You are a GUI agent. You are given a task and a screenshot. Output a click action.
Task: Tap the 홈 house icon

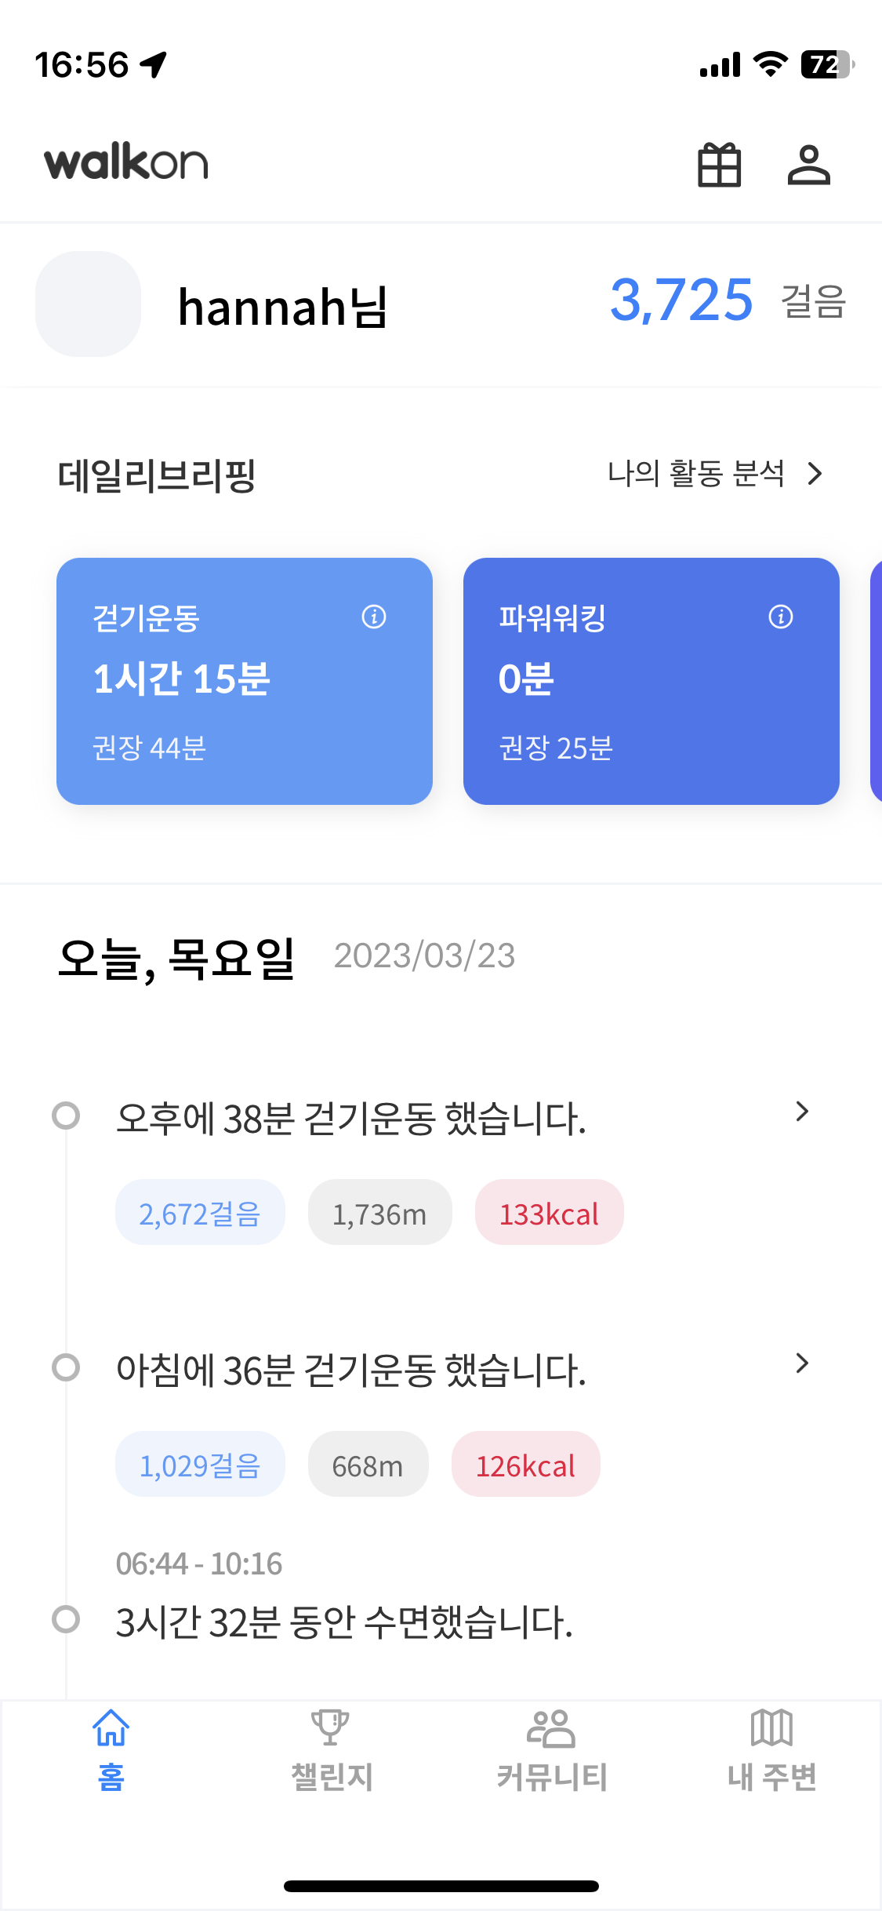pos(111,1728)
